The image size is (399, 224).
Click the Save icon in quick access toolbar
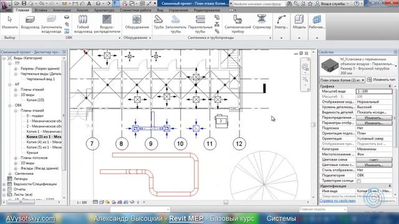24,4
